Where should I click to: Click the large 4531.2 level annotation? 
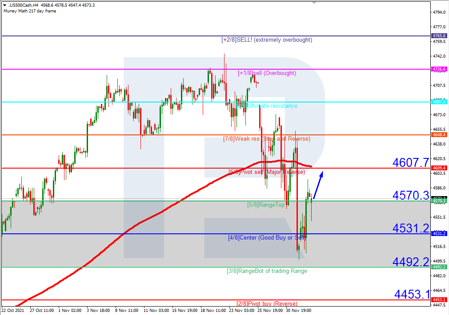point(411,228)
